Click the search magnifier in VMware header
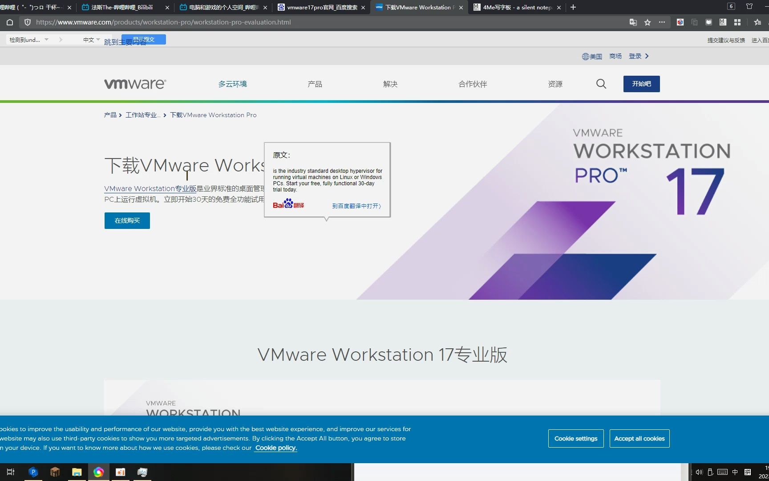The height and width of the screenshot is (481, 769). pos(601,84)
